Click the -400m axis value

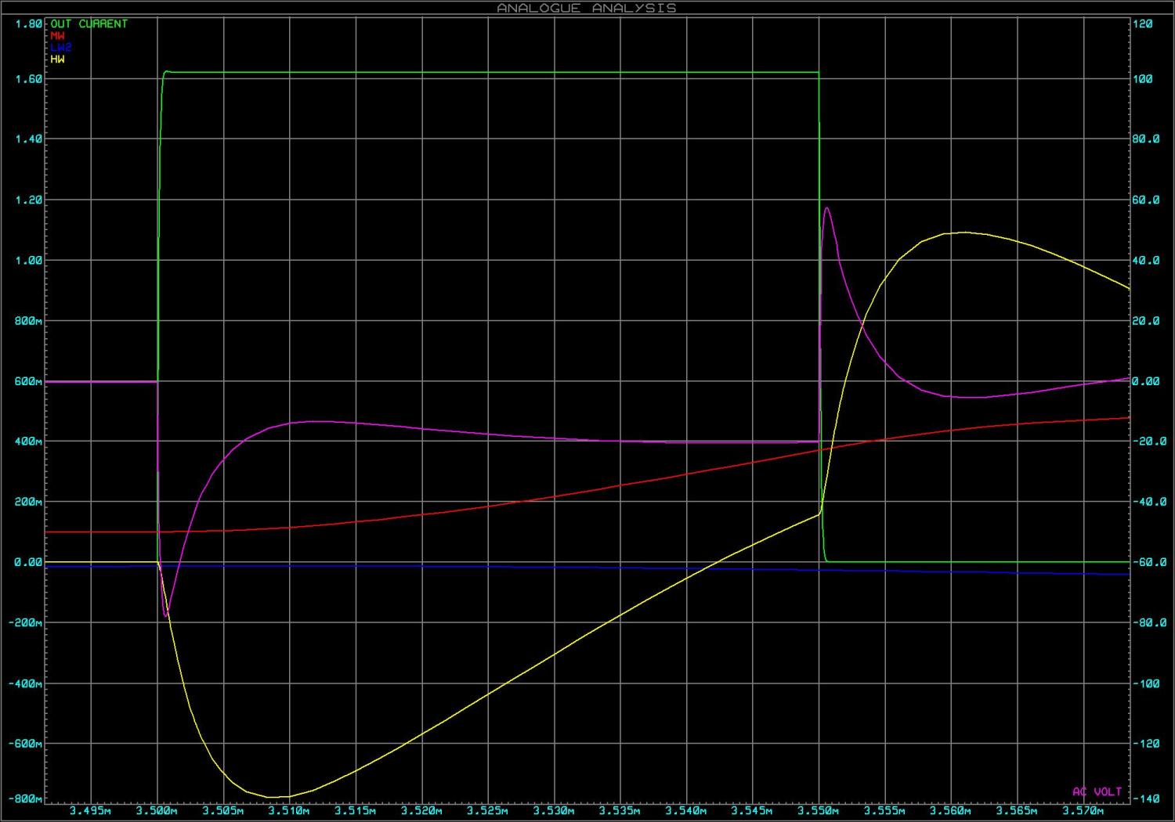[26, 683]
